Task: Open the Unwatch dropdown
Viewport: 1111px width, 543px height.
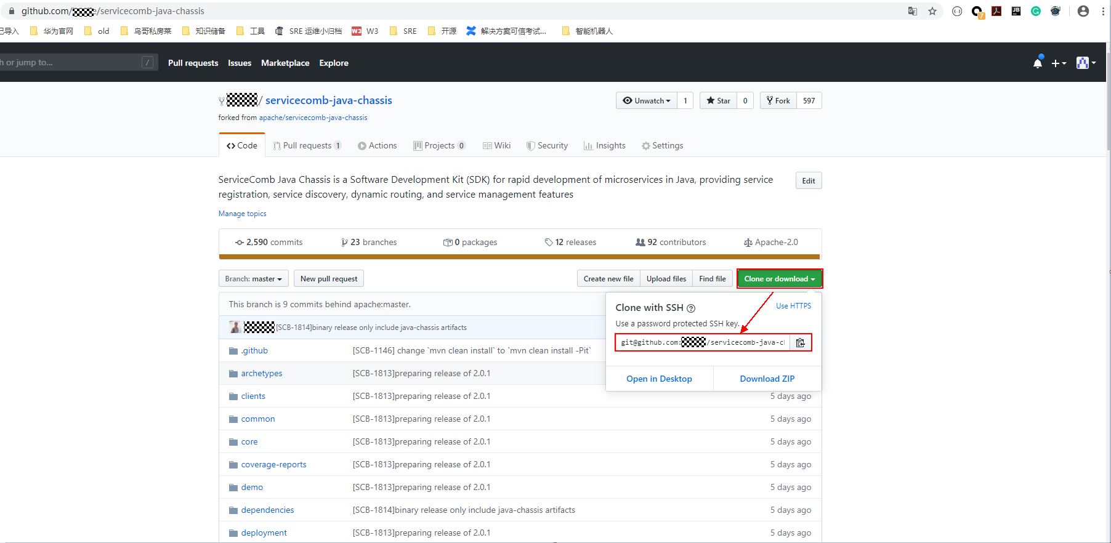Action: pyautogui.click(x=647, y=100)
